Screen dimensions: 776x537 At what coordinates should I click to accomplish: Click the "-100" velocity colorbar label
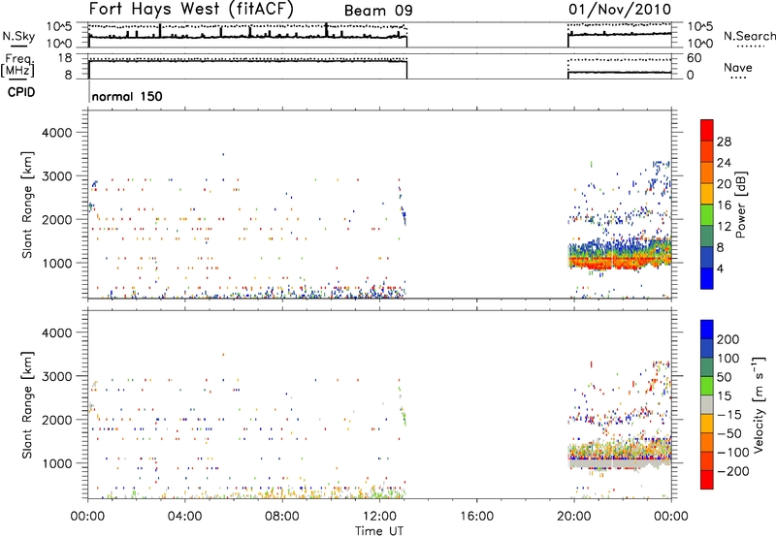[733, 452]
